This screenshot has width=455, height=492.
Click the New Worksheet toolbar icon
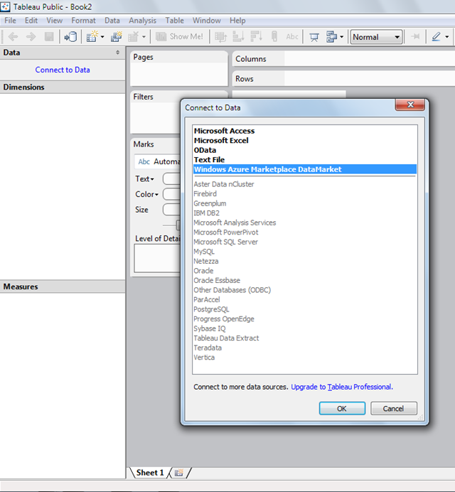[92, 37]
